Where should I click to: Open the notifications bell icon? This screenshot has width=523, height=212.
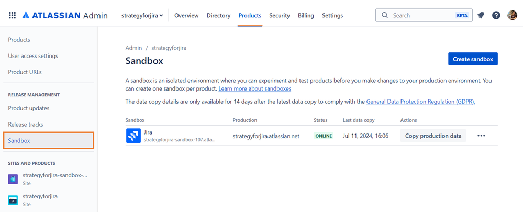point(481,15)
